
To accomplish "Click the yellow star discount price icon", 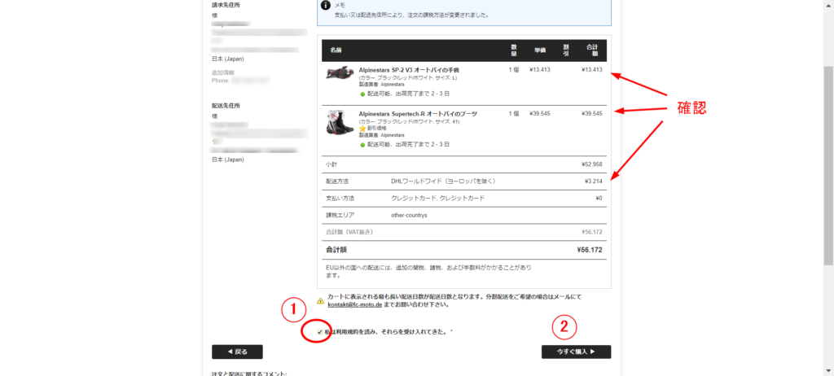I will (362, 128).
